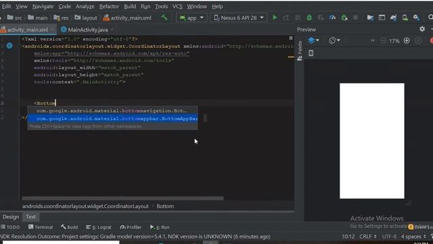Zoom in the preview with plus icon
The width and height of the screenshot is (433, 244).
[x=407, y=41]
